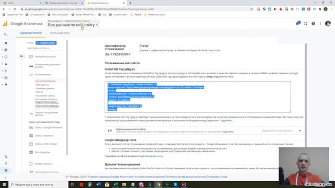
Task: Open the Conversions flag sidebar icon
Action: 6,85
